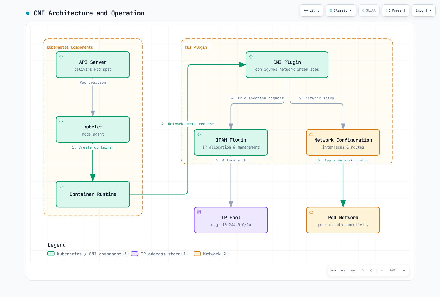Click the green Kubernetes / CNI component legend swatch

tap(51, 254)
